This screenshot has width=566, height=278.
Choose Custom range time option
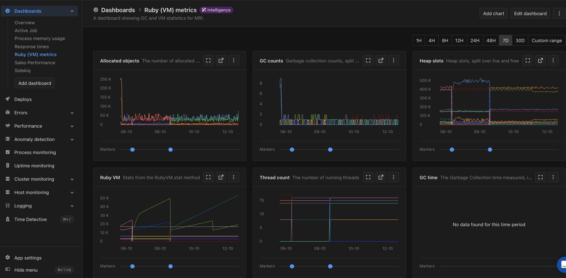tap(547, 41)
